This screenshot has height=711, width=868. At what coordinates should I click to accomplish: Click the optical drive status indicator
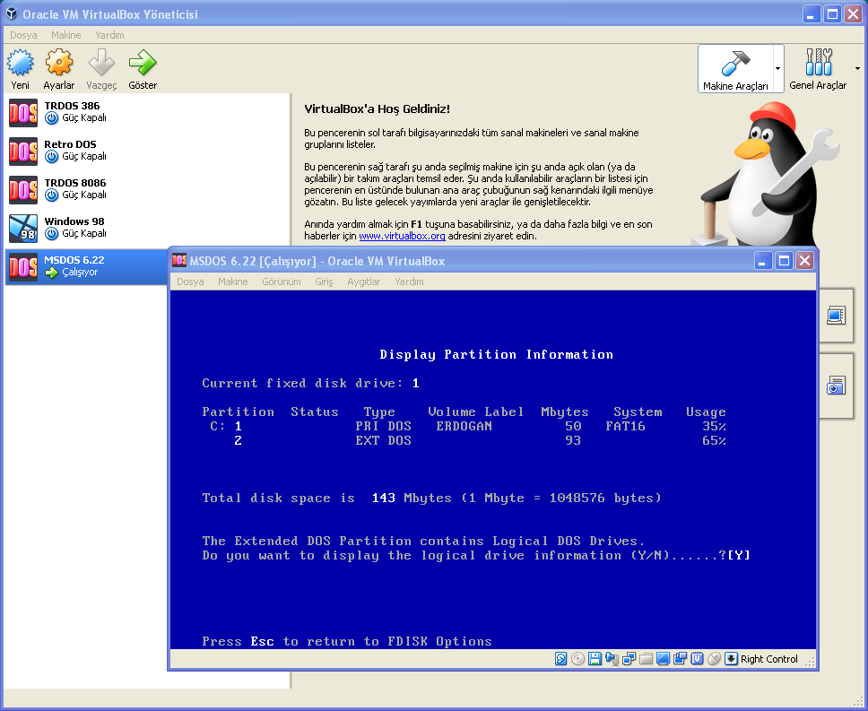click(x=577, y=658)
